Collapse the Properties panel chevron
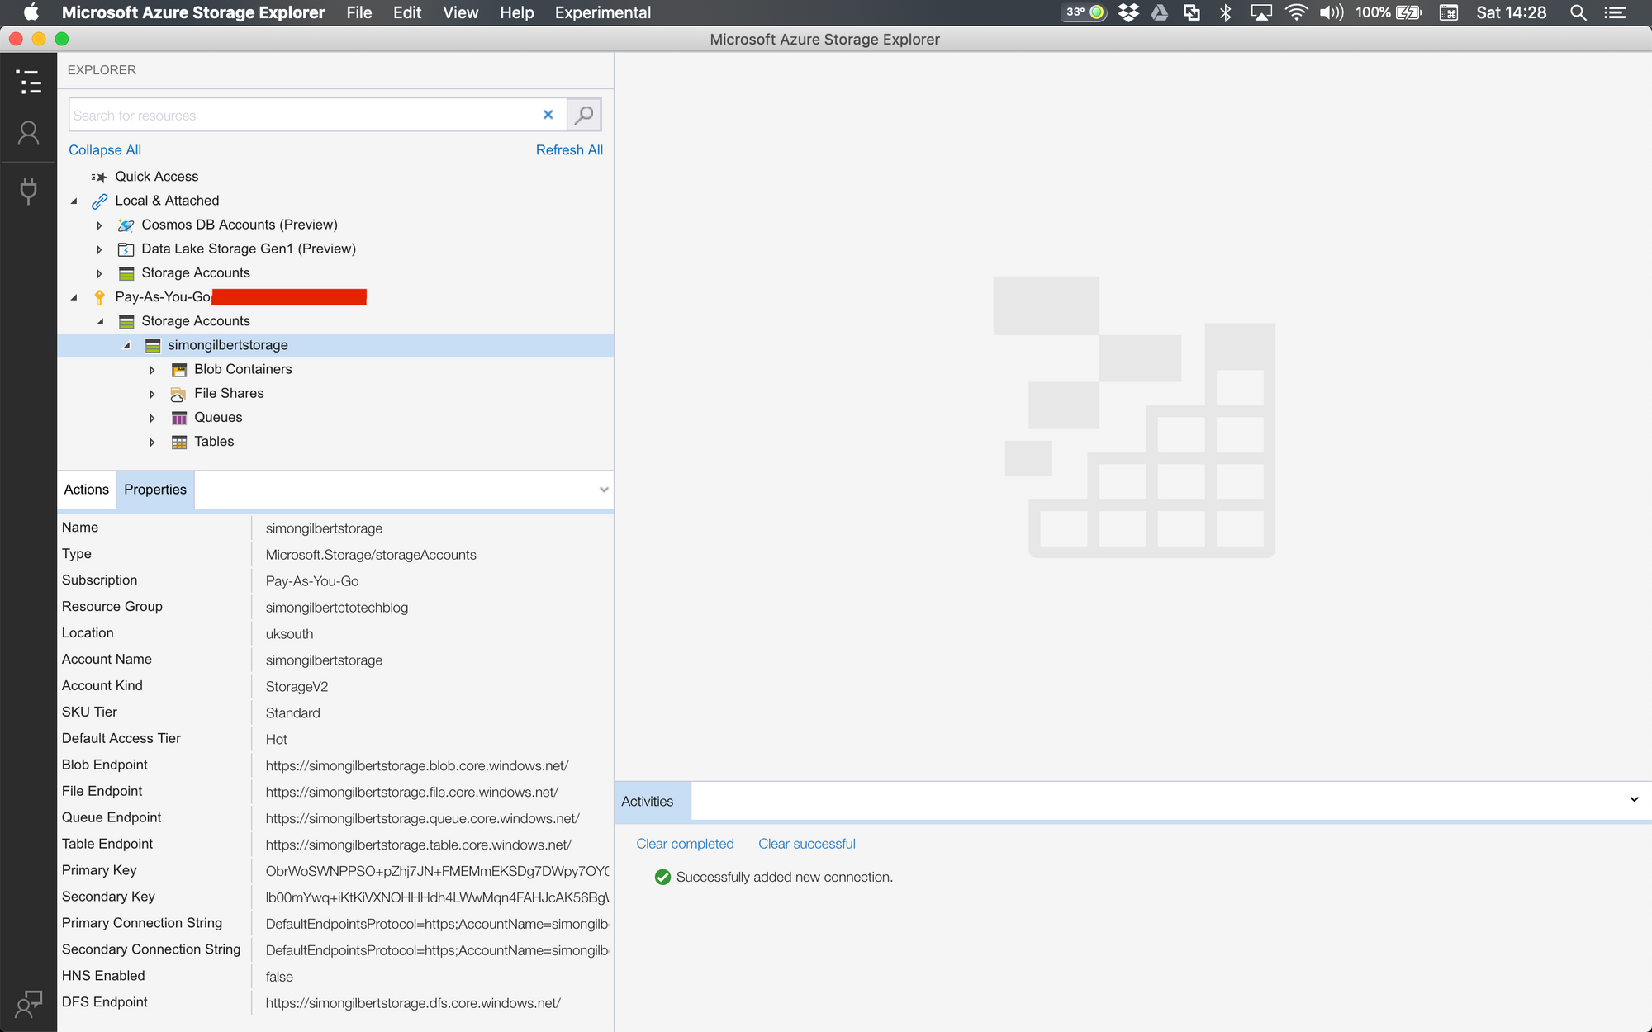 (x=604, y=490)
